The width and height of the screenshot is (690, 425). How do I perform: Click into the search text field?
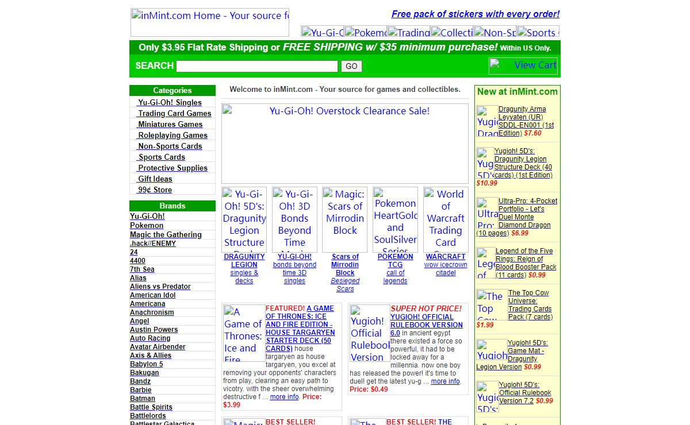[257, 66]
